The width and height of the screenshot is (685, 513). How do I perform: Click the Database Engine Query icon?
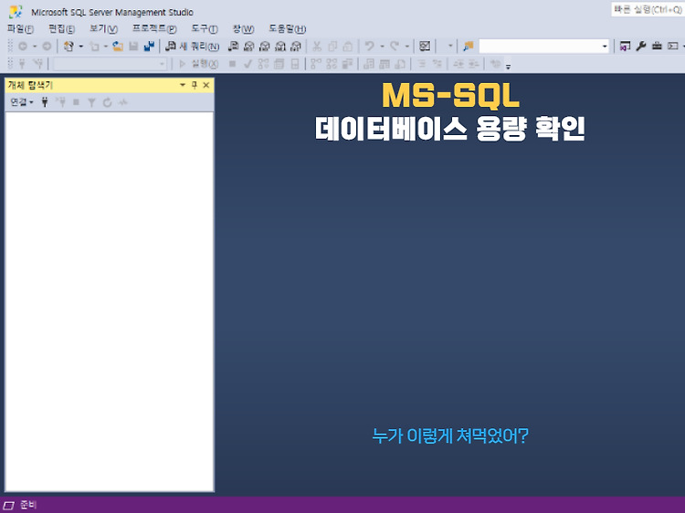(233, 46)
